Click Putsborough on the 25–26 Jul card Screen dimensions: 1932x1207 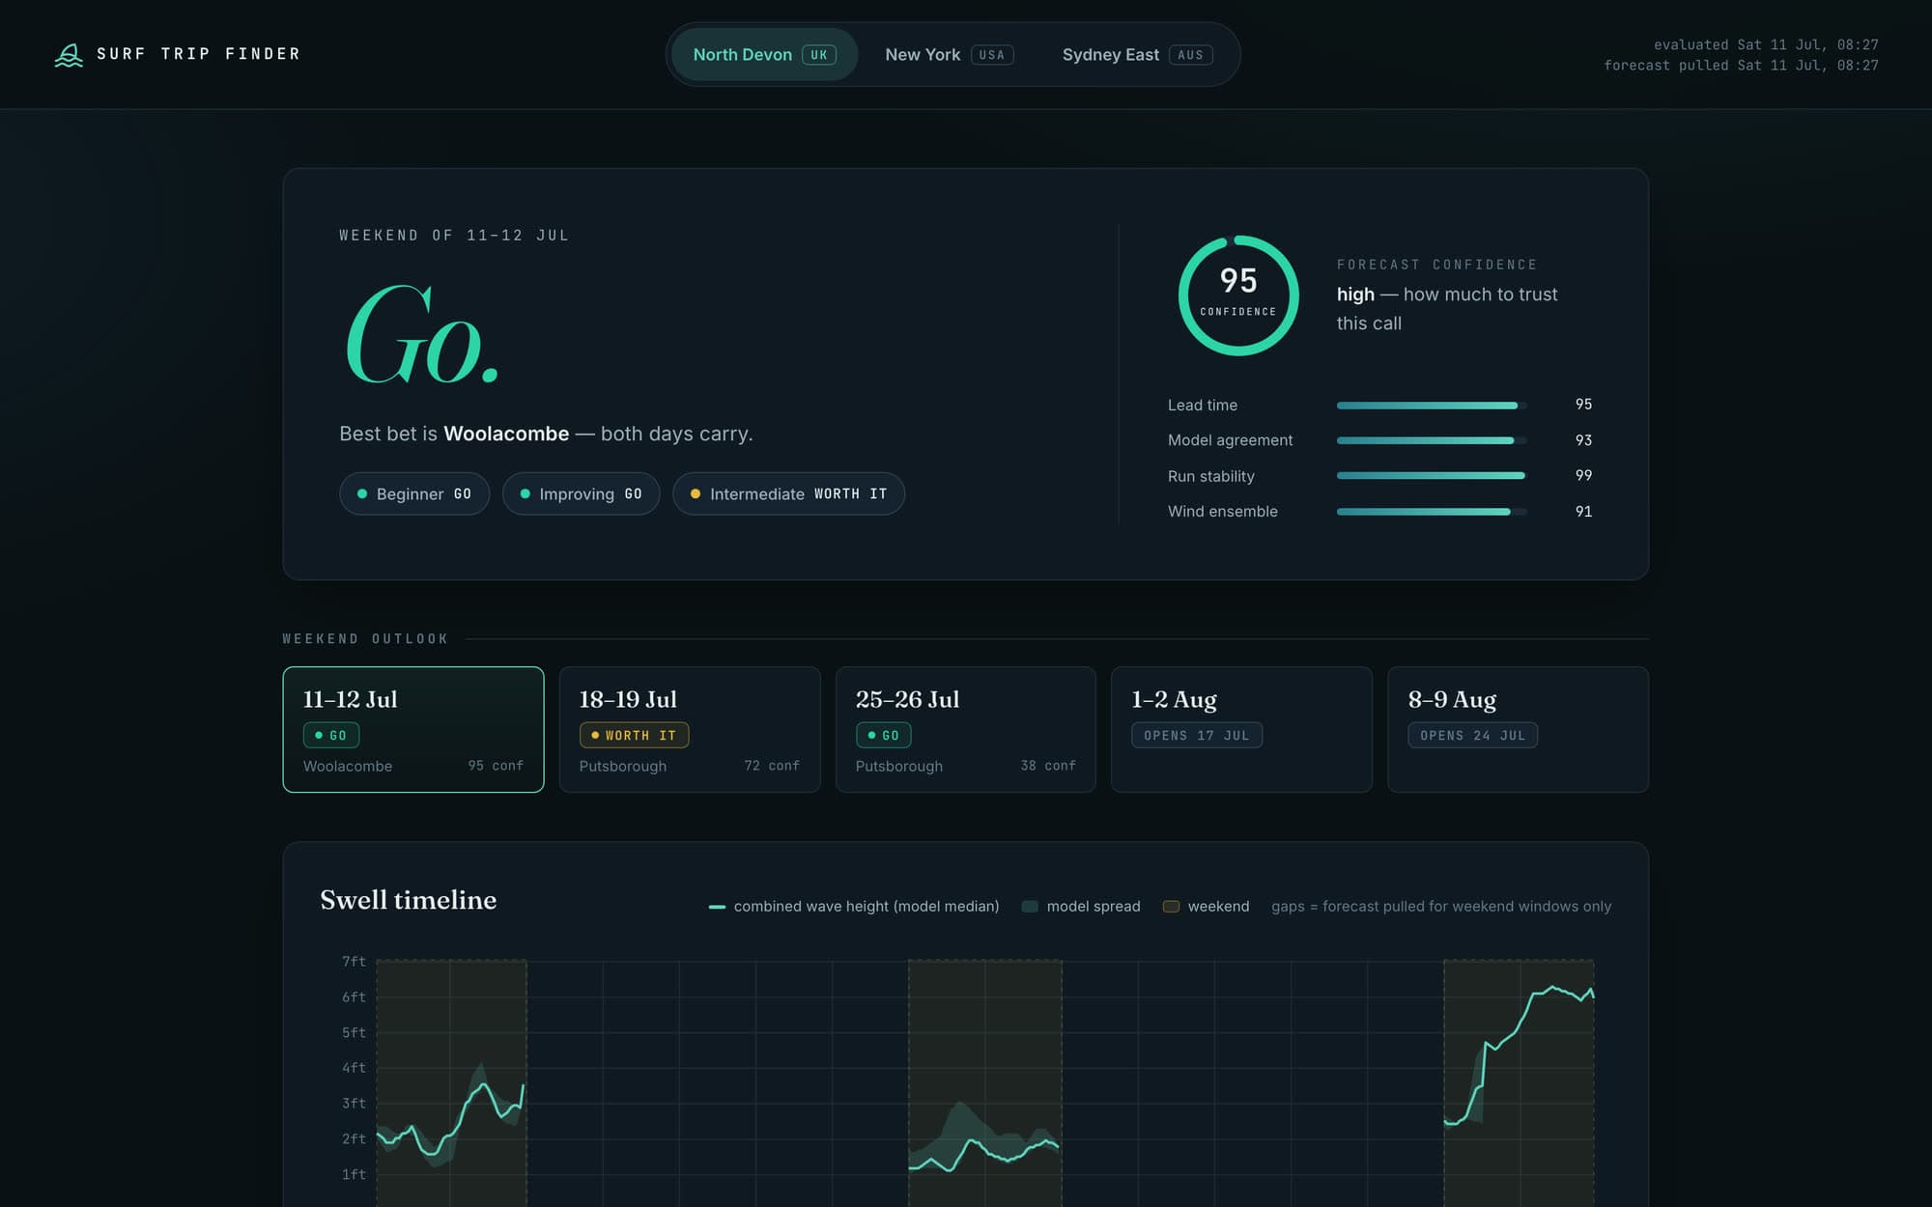[x=899, y=766]
